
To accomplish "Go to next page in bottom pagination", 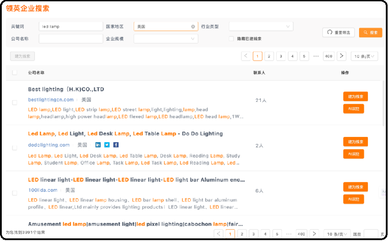I will 314,234.
